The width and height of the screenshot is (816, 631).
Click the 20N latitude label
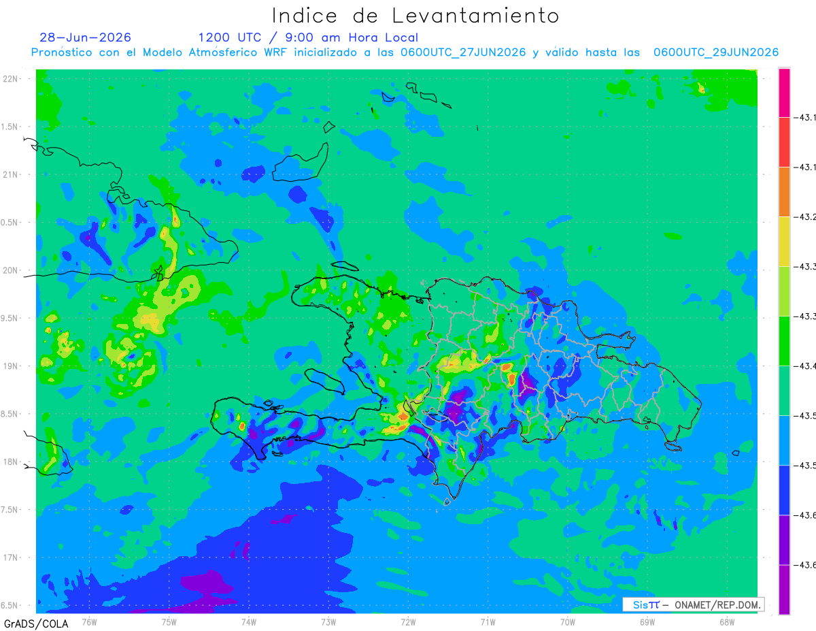12,270
